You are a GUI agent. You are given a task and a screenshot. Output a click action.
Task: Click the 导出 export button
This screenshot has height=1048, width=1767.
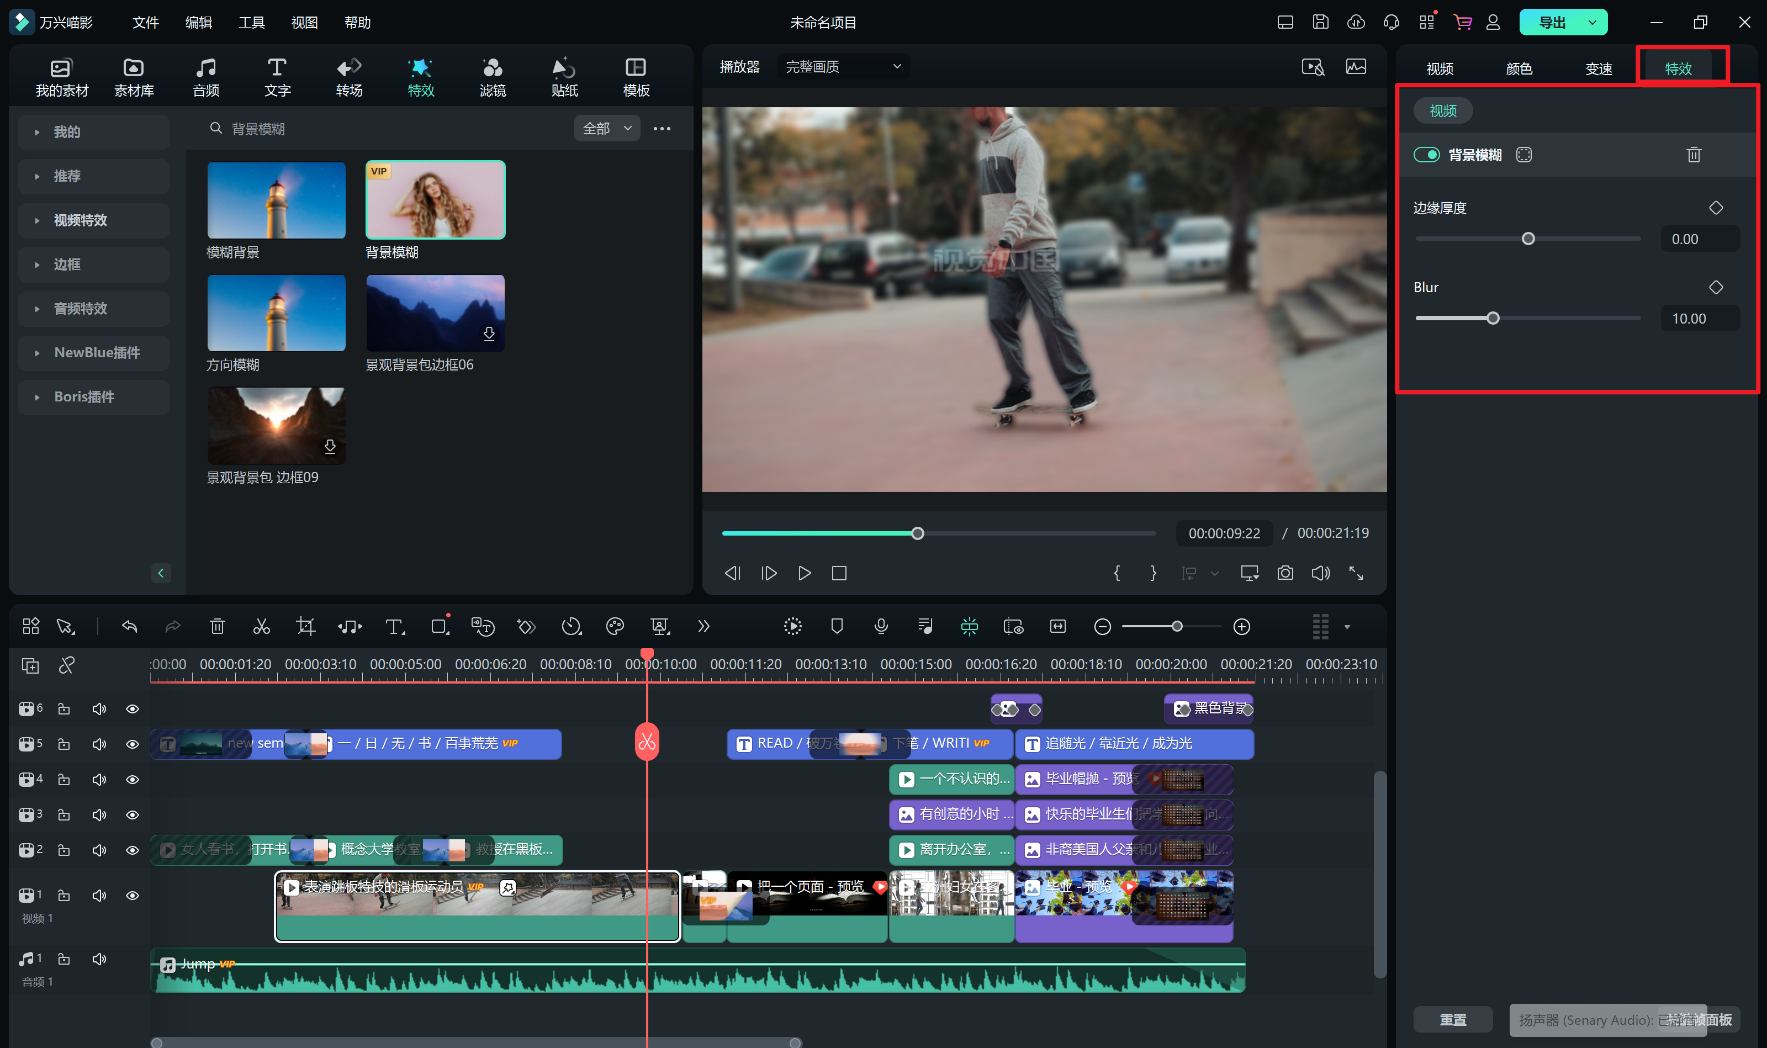tap(1552, 23)
